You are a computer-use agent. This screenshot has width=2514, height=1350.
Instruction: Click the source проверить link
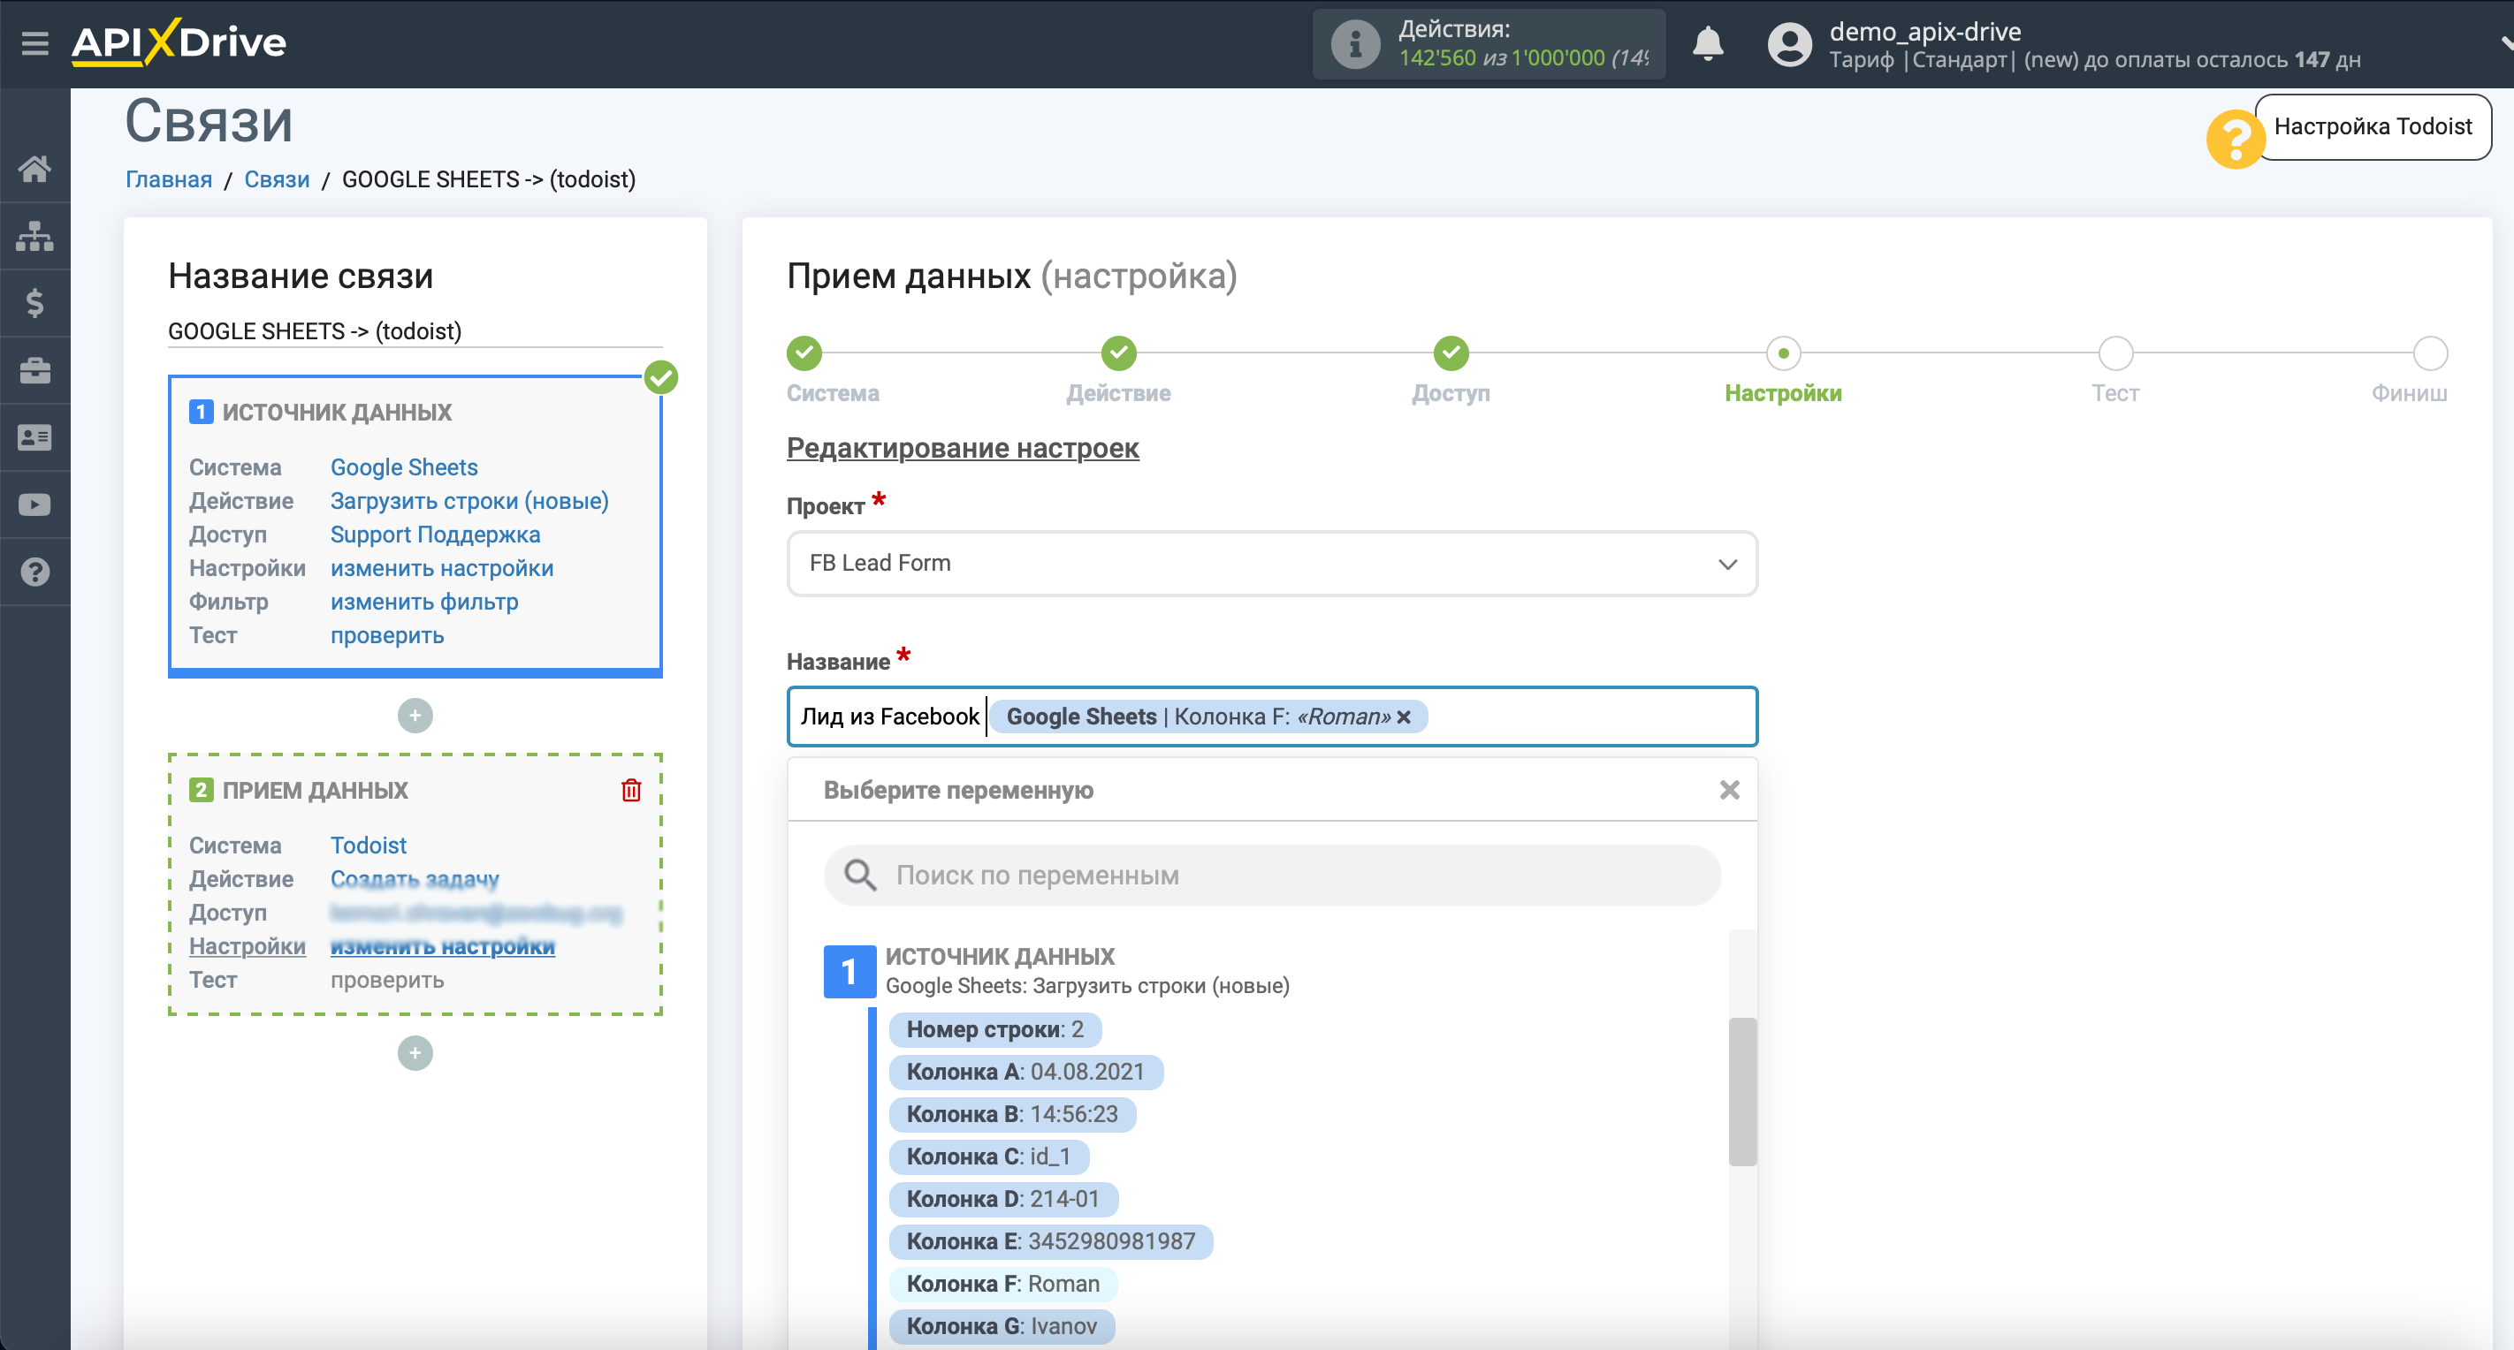(387, 635)
